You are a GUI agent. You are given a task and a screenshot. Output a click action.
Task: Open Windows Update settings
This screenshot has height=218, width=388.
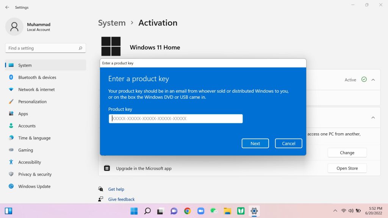click(34, 186)
